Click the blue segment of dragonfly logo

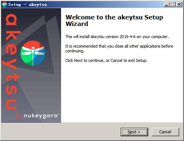[x=39, y=58]
